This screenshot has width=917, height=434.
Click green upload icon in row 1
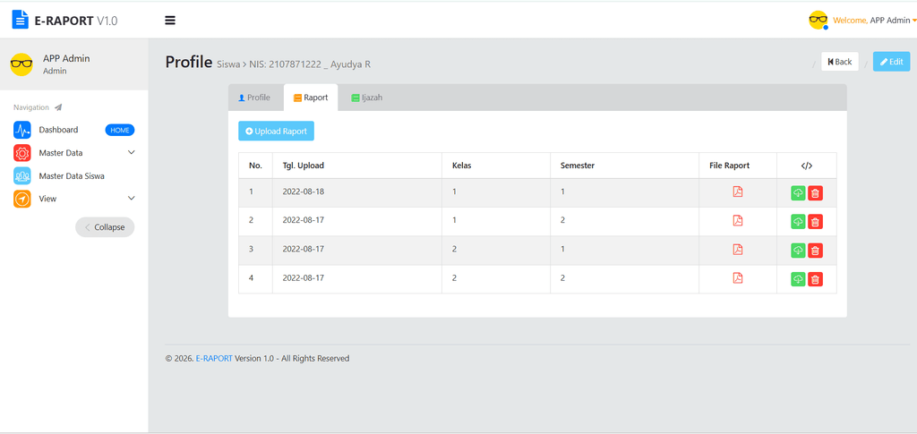[x=798, y=192]
